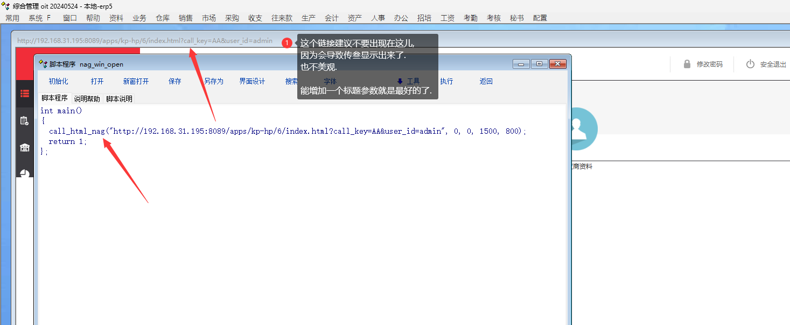Open the pie chart sidebar icon

point(25,174)
